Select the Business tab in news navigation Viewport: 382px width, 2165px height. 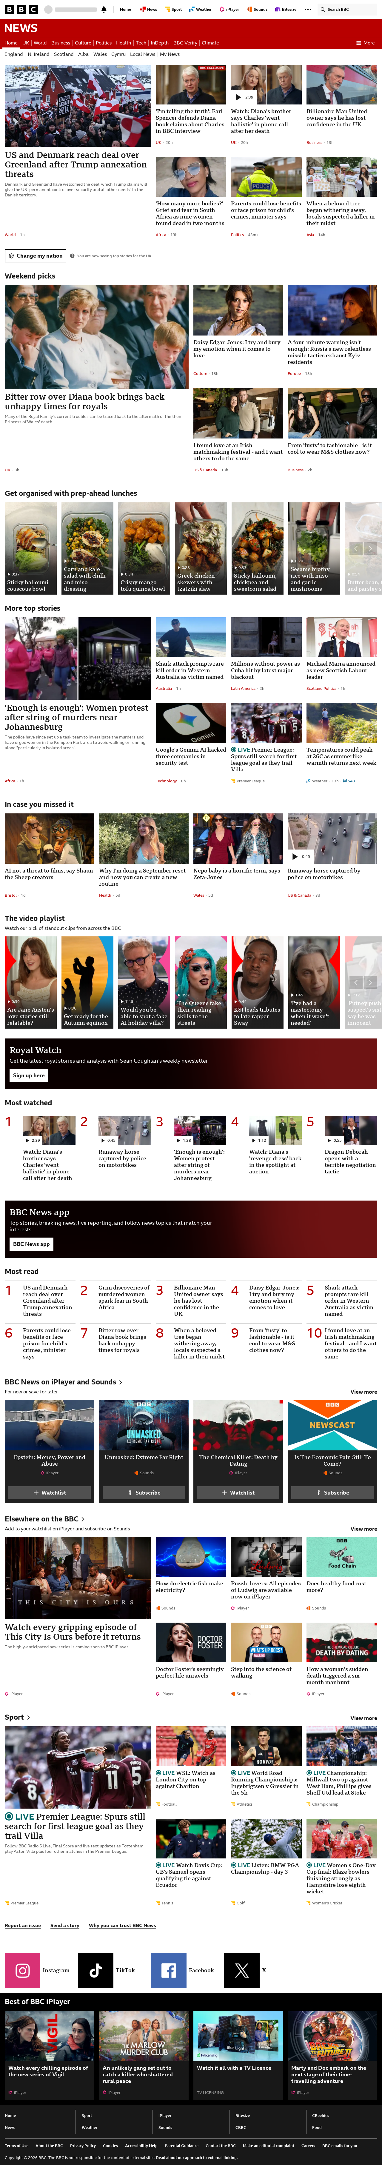(x=61, y=43)
